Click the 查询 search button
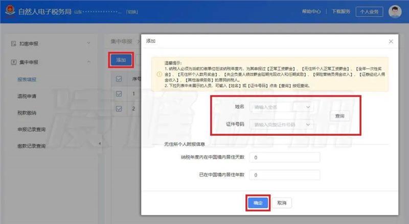The image size is (409, 224). pyautogui.click(x=339, y=116)
